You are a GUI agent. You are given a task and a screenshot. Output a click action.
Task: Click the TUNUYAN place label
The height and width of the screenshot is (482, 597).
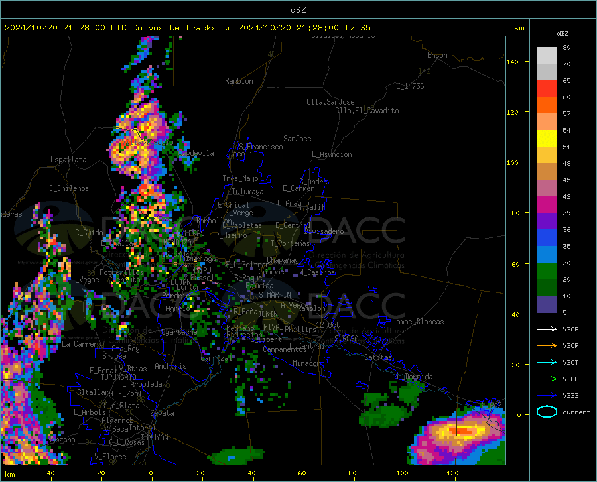pos(154,437)
